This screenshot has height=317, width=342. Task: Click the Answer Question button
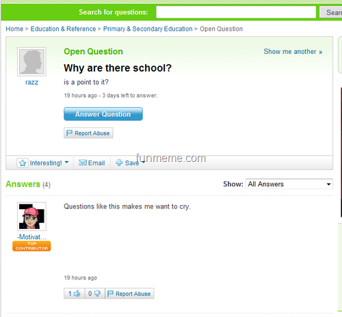tap(103, 114)
